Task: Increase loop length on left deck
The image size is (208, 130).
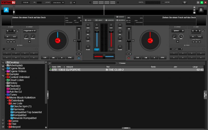Action: coord(14,31)
